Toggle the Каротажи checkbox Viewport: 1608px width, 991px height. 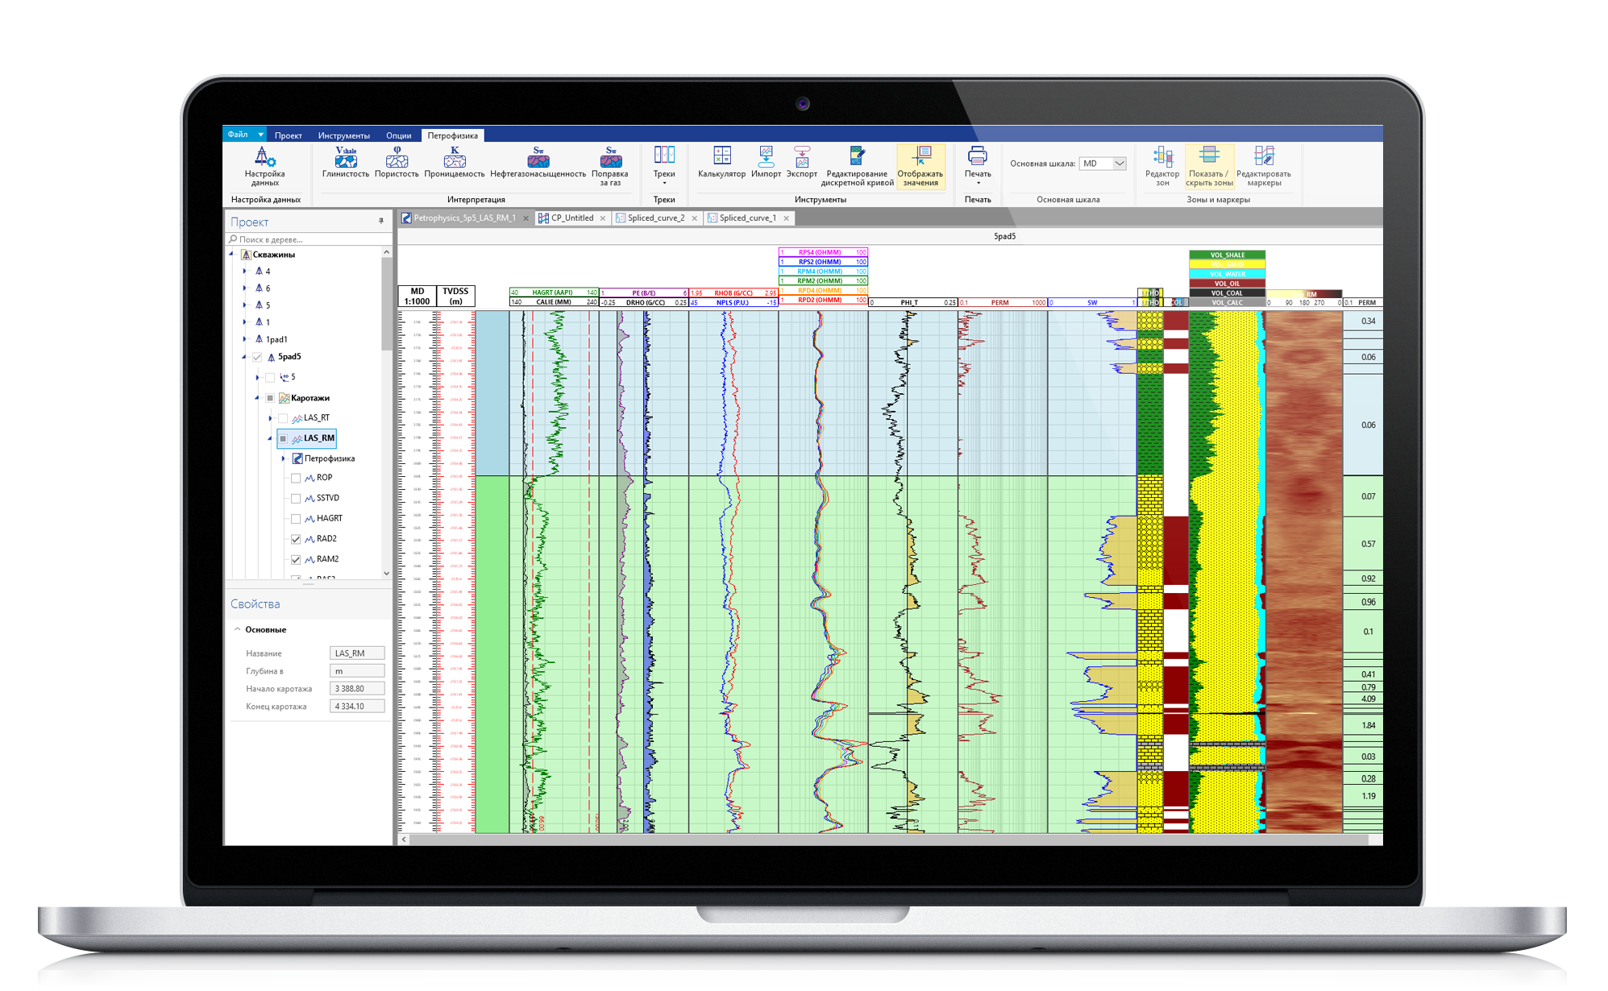click(270, 398)
